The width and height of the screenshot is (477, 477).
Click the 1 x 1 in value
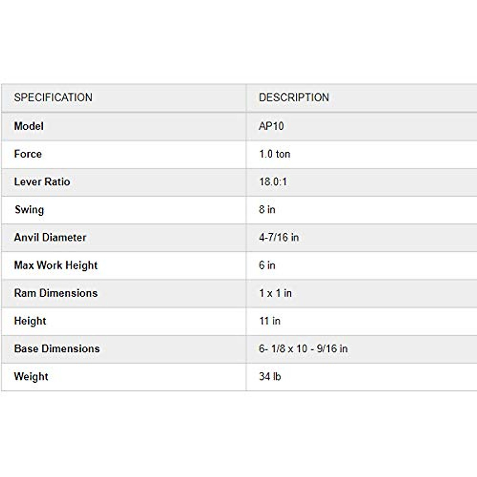click(275, 293)
